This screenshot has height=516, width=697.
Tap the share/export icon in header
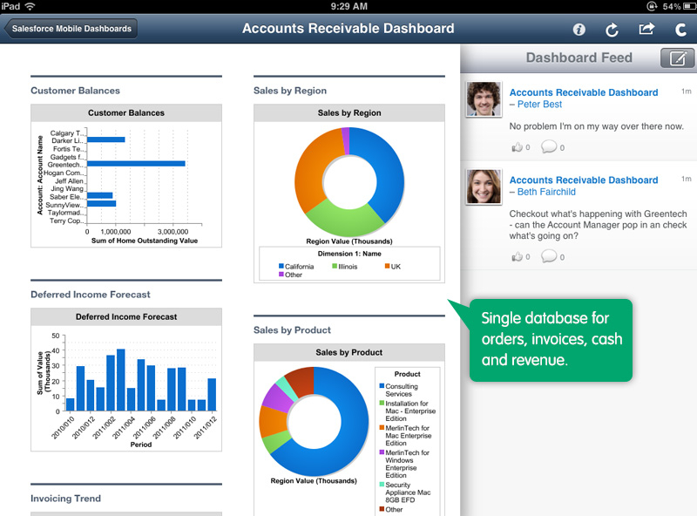click(646, 29)
